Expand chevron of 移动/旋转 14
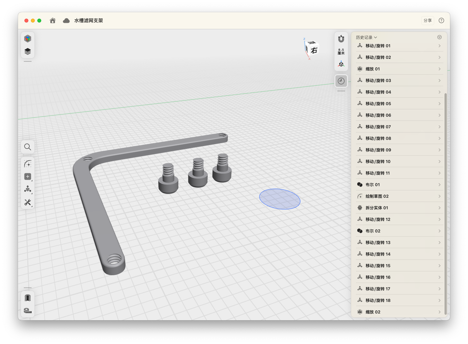Image resolution: width=468 pixels, height=344 pixels. pyautogui.click(x=439, y=254)
